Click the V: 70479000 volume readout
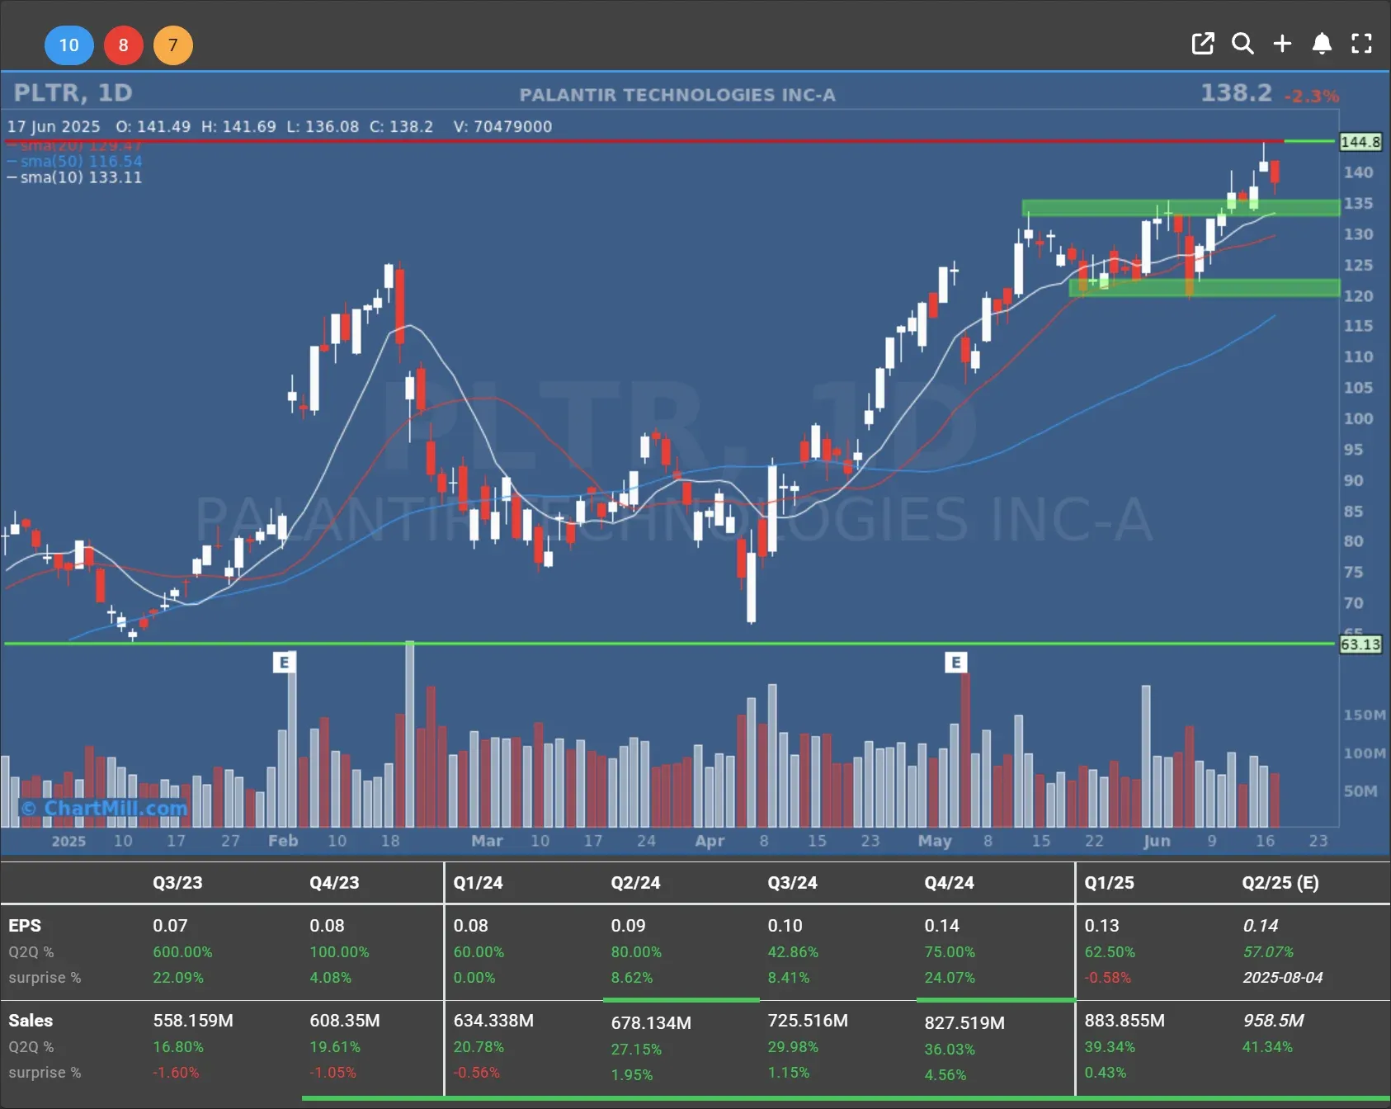 click(x=502, y=127)
